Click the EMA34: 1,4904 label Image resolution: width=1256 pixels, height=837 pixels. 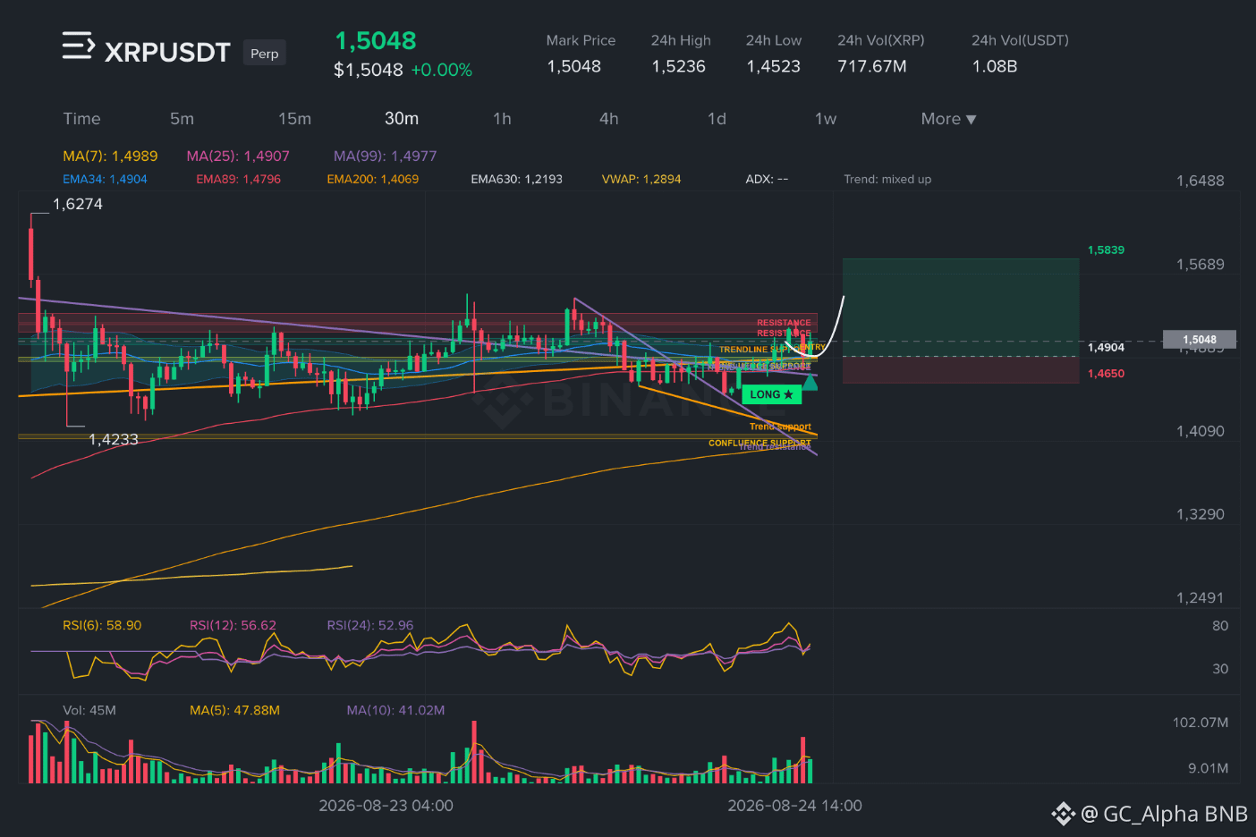click(105, 179)
